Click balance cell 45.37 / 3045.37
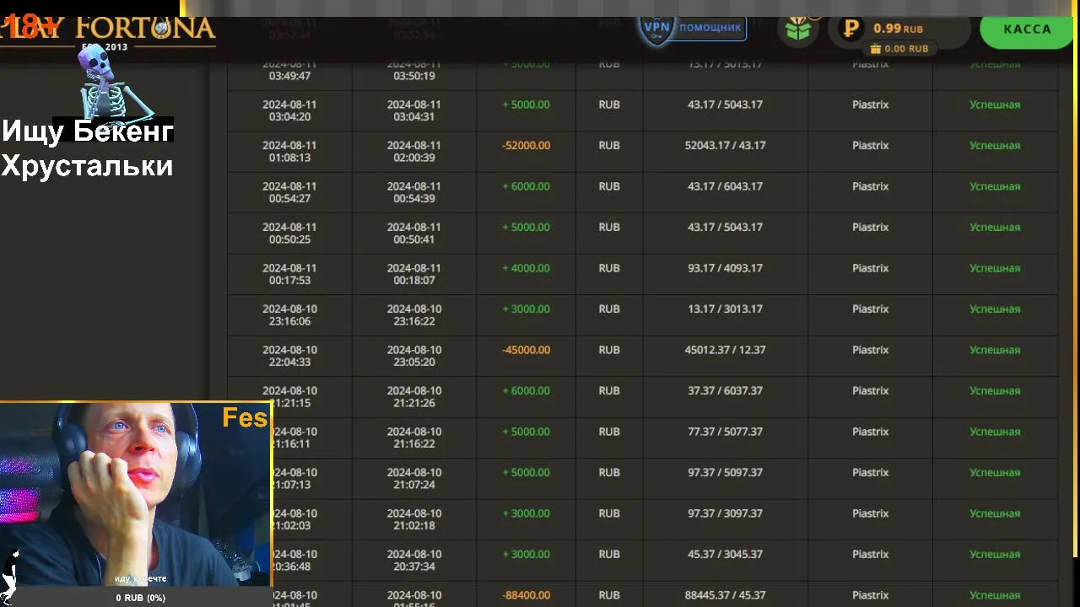1080x607 pixels. [x=725, y=555]
